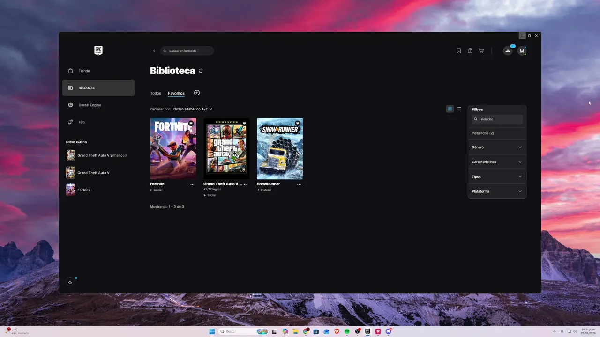
Task: Refresh the Biblioteca library
Action: [x=201, y=71]
